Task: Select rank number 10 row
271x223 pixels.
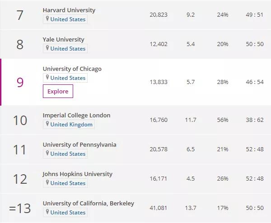Action: tap(135, 120)
